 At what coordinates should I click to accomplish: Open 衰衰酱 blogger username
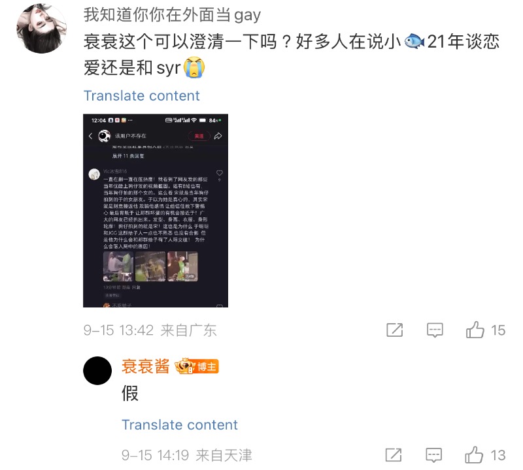point(145,366)
